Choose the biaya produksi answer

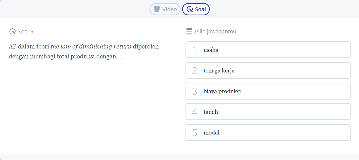[268, 91]
